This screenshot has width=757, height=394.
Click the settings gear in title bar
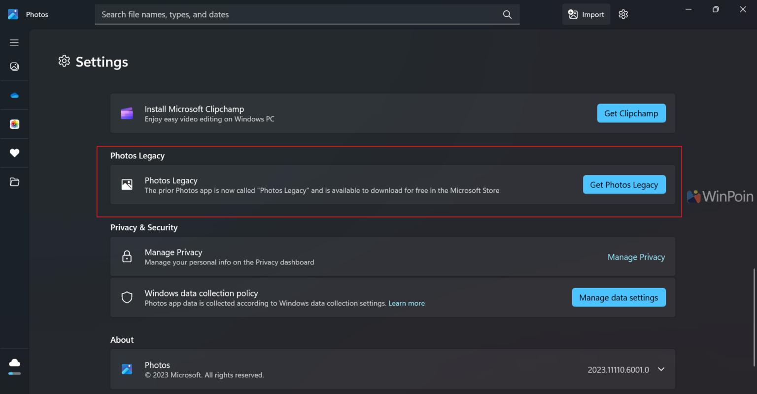click(623, 14)
